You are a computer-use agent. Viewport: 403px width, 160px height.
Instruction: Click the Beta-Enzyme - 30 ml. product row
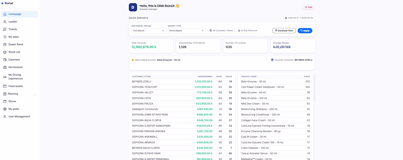pos(275,81)
